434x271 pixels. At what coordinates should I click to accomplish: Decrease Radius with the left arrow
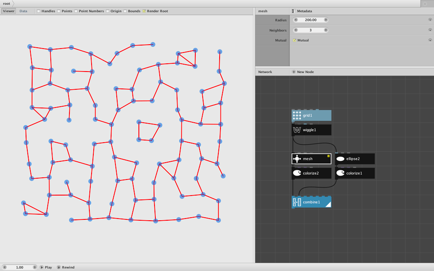click(x=296, y=20)
